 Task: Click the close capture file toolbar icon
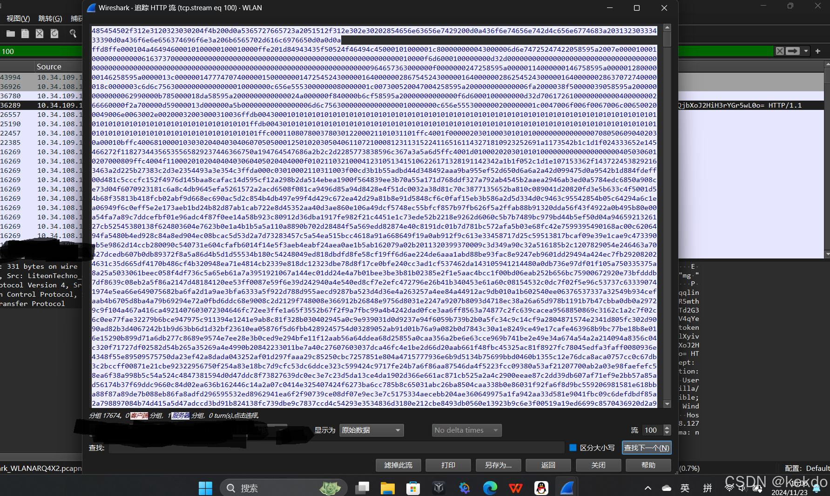(40, 34)
